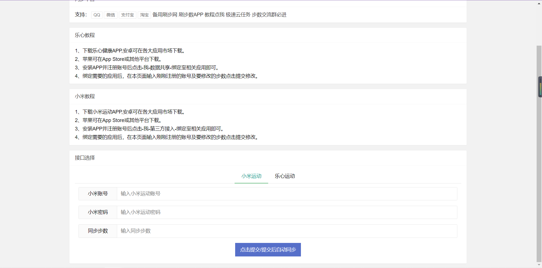
Task: Open the 刷步数APP link
Action: (x=191, y=15)
